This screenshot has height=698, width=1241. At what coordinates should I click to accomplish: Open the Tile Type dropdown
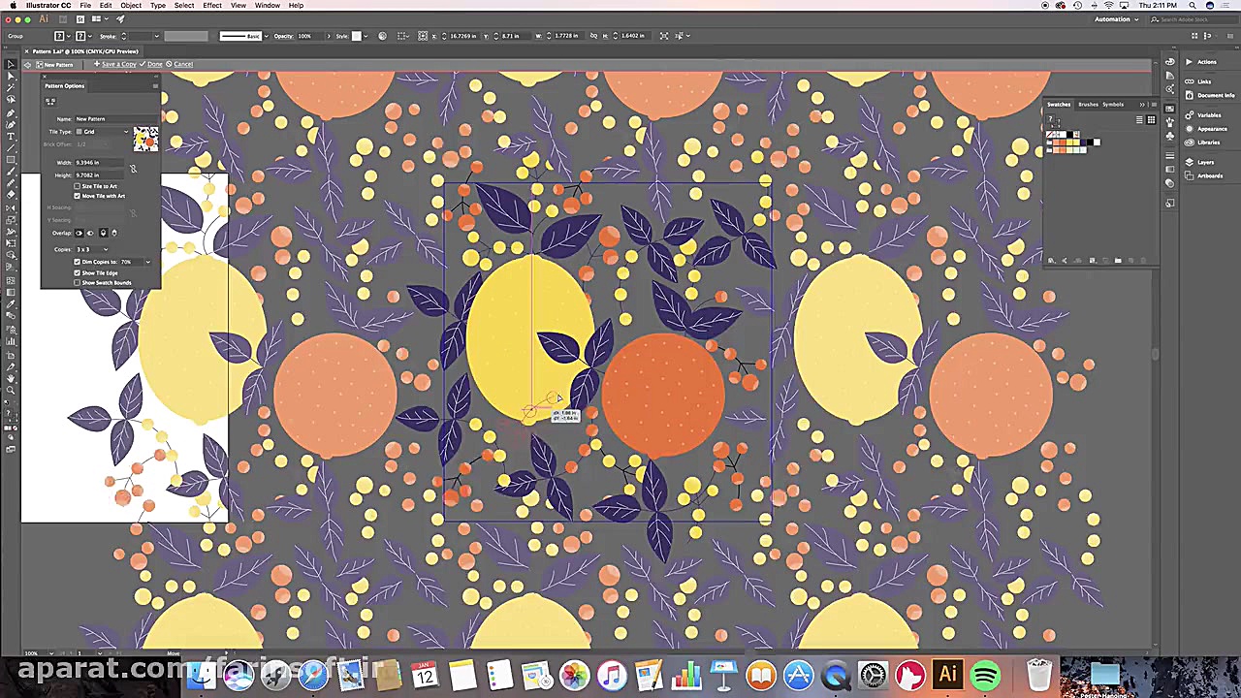pos(103,131)
